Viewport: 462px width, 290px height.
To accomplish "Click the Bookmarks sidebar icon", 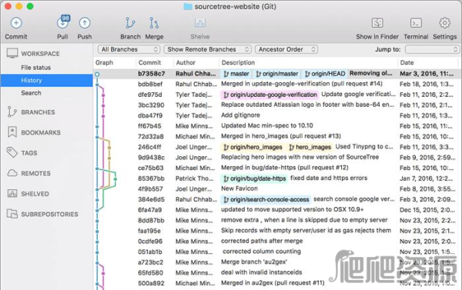I will click(12, 132).
